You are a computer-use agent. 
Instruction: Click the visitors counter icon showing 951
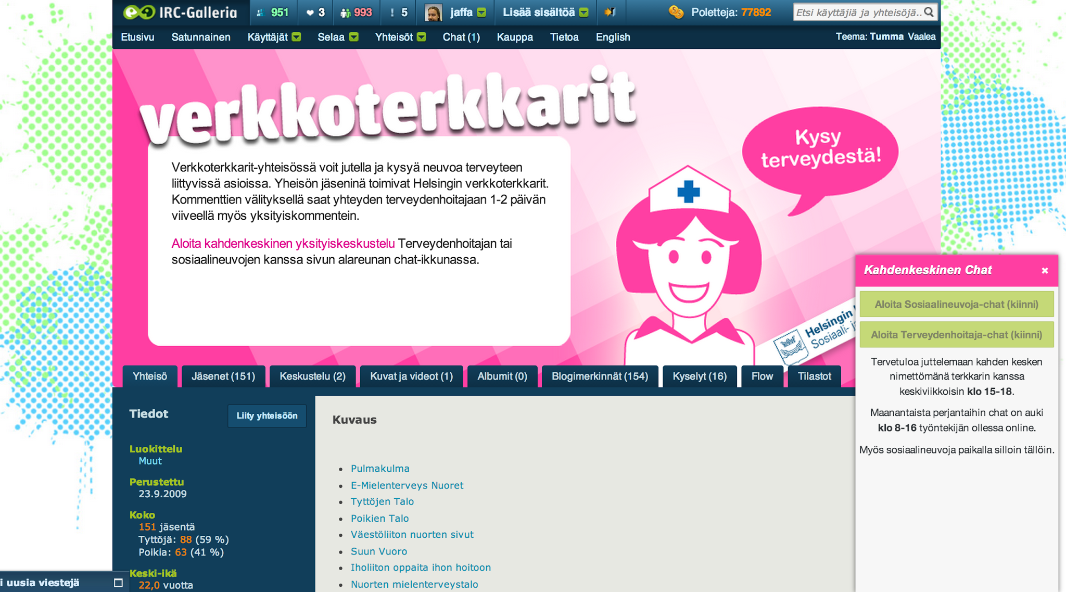click(260, 12)
